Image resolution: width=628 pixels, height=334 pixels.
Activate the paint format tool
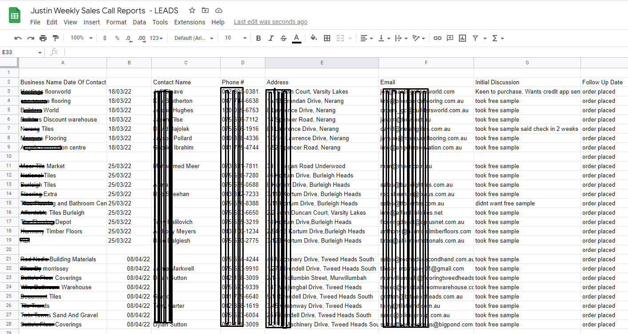point(55,38)
